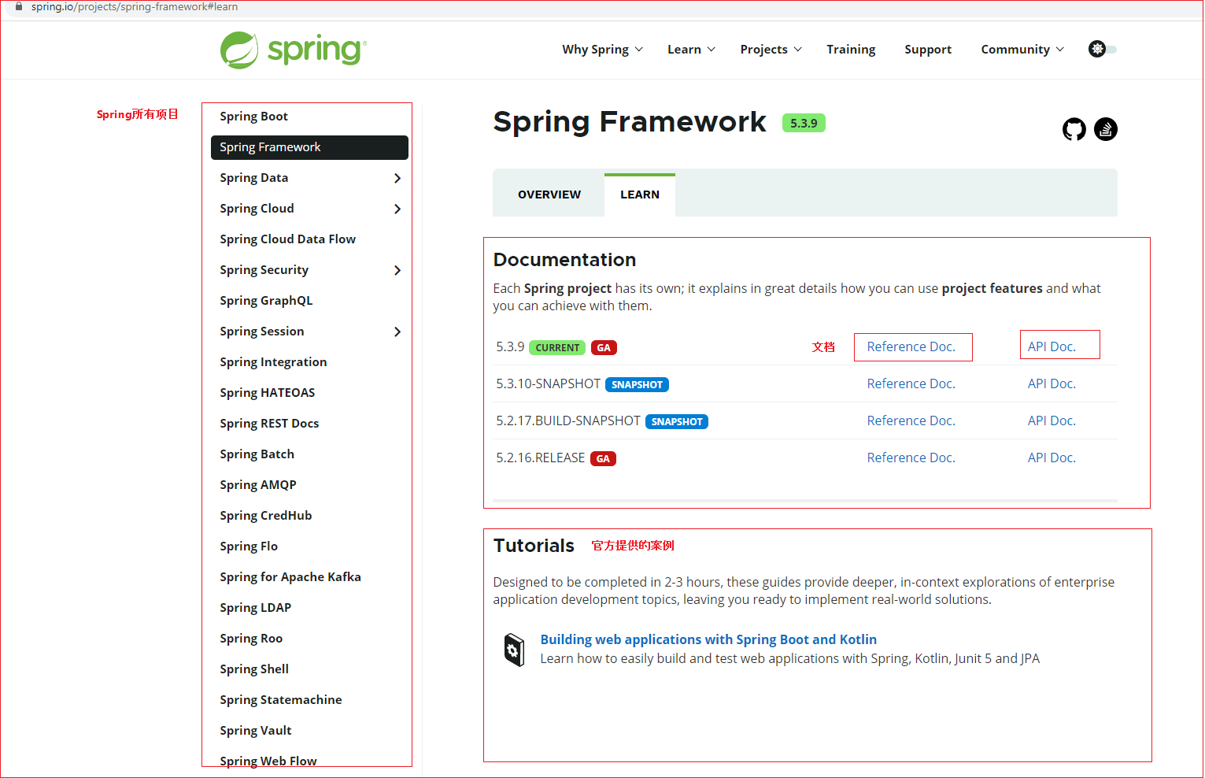Open the GitHub repository icon
Image resolution: width=1205 pixels, height=778 pixels.
point(1074,129)
